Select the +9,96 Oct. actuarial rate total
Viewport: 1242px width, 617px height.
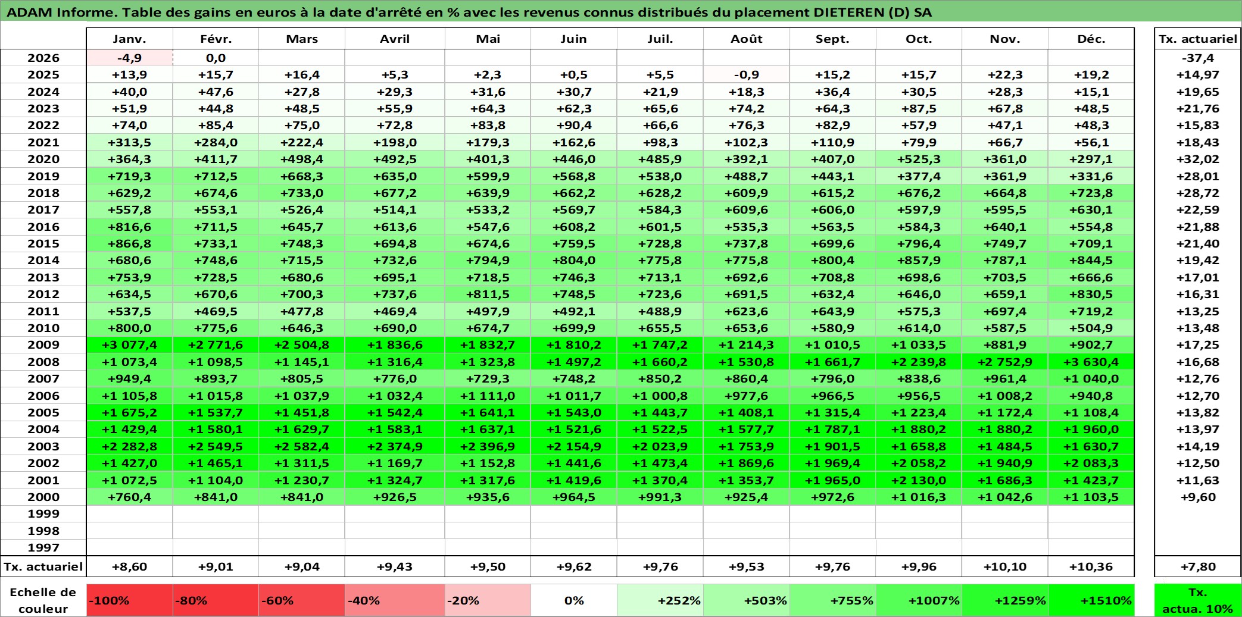coord(919,566)
